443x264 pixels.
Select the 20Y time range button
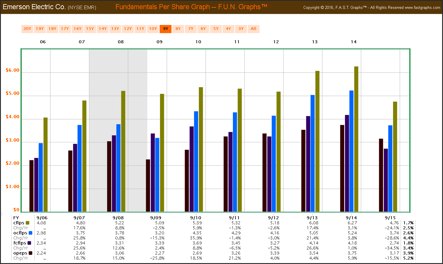pos(27,29)
